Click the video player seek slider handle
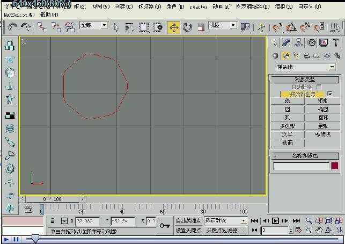 coord(35,239)
